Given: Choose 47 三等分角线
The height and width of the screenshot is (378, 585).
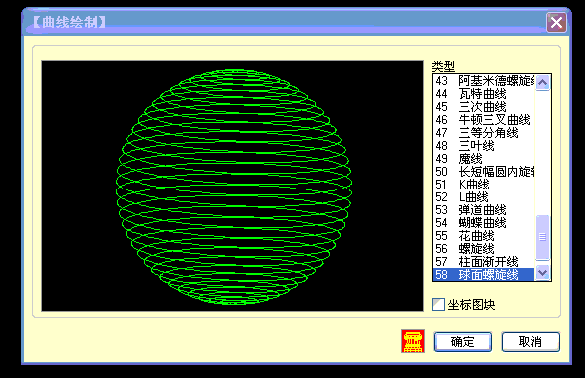Looking at the screenshot, I should [484, 133].
